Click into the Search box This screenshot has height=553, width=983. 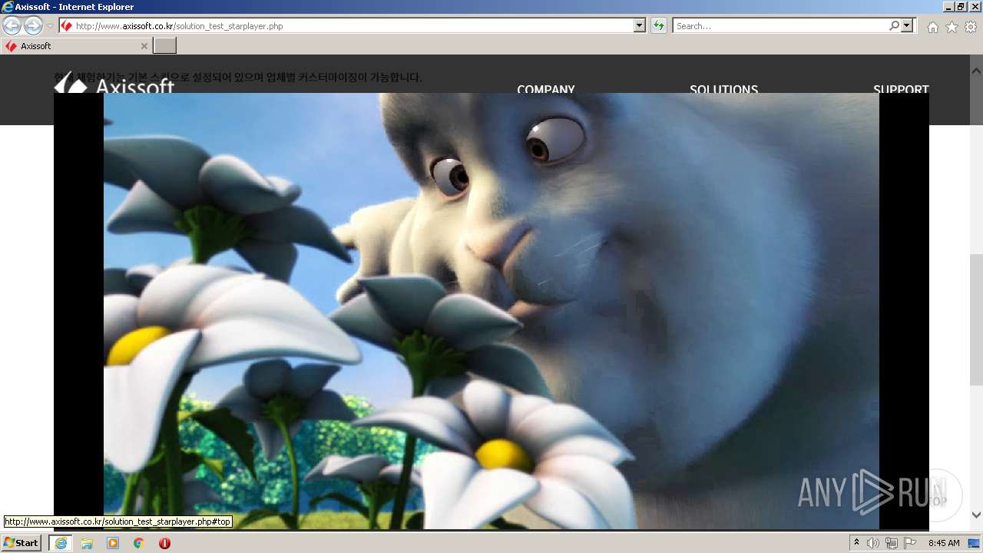point(780,26)
